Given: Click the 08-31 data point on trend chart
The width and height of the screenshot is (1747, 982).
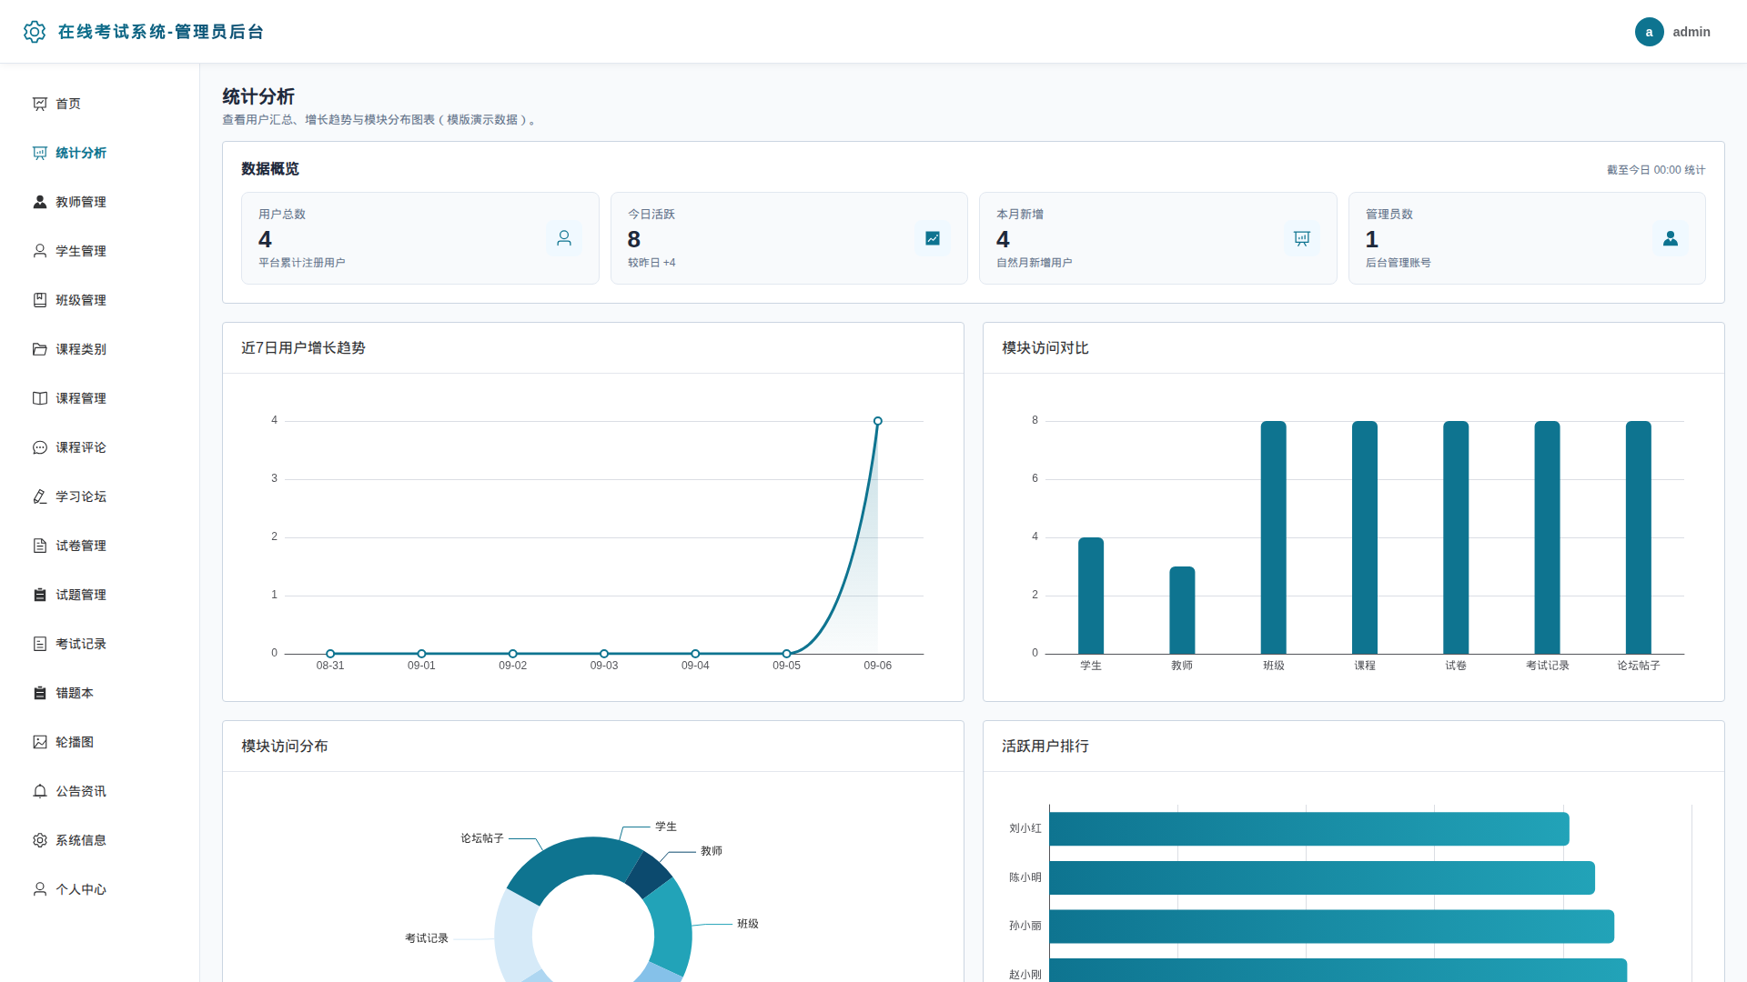Looking at the screenshot, I should tap(330, 654).
